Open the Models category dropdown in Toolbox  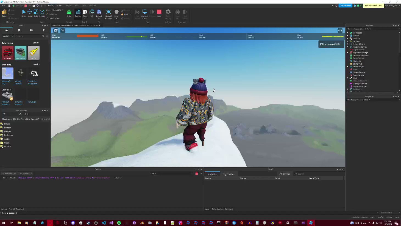click(8, 36)
